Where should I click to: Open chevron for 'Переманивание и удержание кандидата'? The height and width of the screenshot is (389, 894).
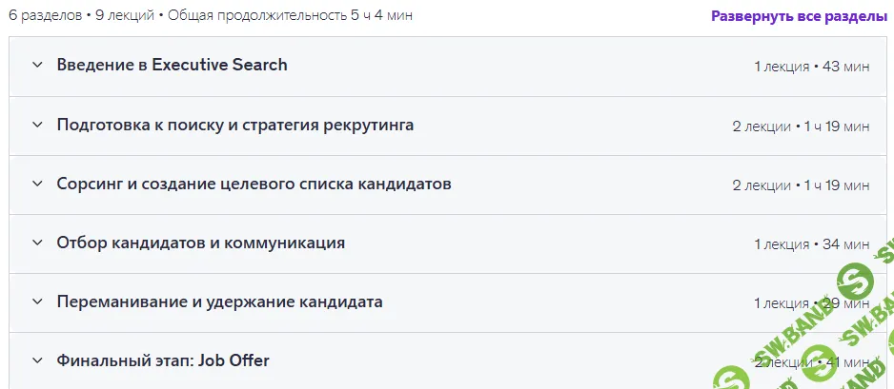pos(37,301)
